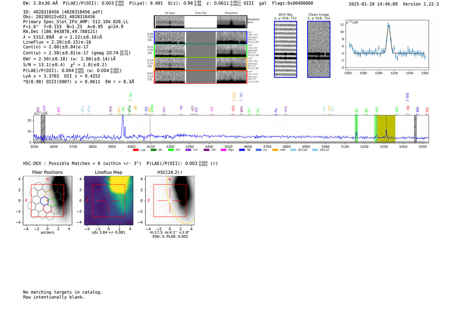Click the red crosshair in the HSC r image

pos(170,201)
